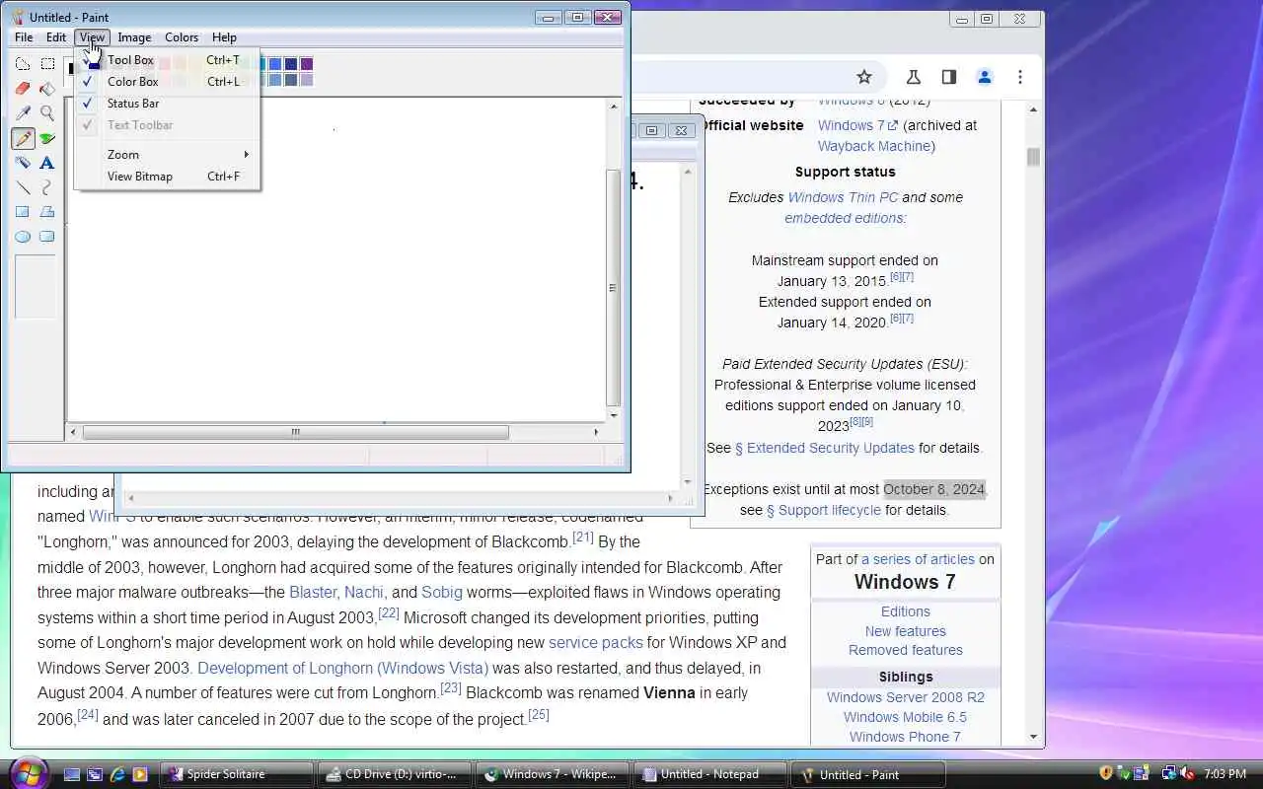
Task: Expand the Zoom submenu
Action: [167, 155]
